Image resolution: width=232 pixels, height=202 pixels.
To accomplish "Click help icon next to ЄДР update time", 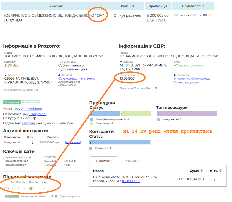I will [x=156, y=88].
